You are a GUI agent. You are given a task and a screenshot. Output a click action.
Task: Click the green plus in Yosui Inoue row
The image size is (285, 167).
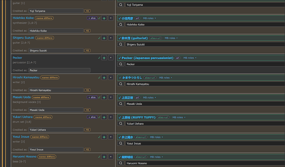point(104,137)
